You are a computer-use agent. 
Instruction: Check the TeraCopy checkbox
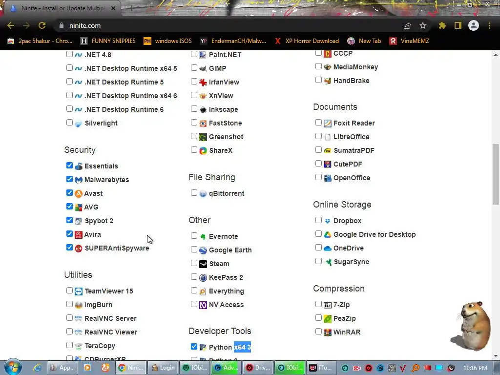pos(69,345)
